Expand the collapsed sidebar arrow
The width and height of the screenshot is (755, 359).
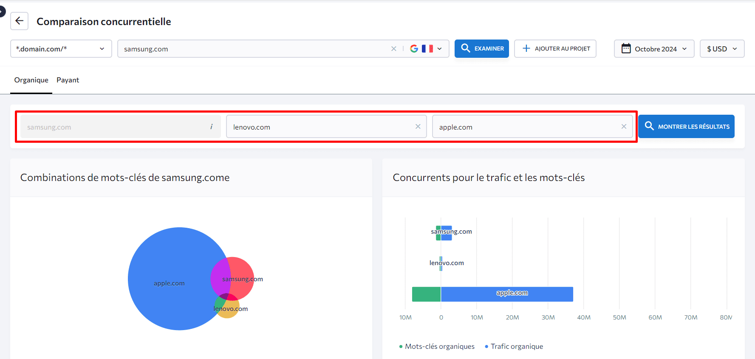[2, 11]
